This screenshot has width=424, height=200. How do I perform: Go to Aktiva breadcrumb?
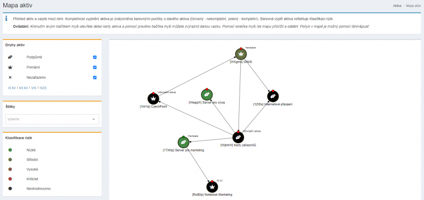click(x=397, y=6)
